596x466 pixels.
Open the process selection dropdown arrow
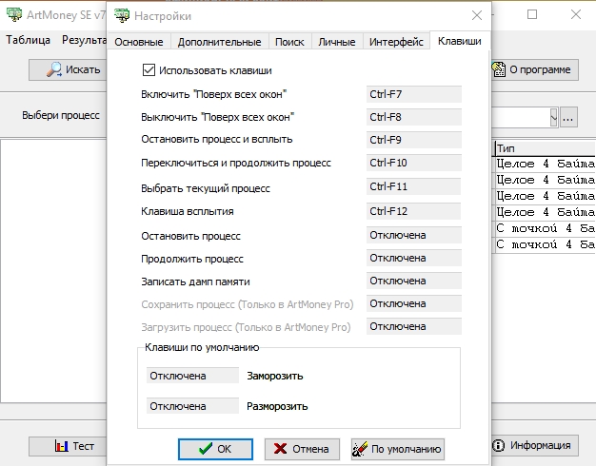coord(554,117)
